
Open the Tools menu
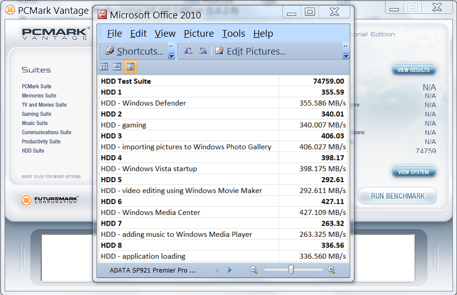click(x=233, y=34)
